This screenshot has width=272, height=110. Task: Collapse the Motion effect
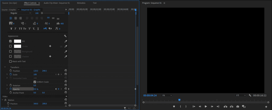coord(2,100)
